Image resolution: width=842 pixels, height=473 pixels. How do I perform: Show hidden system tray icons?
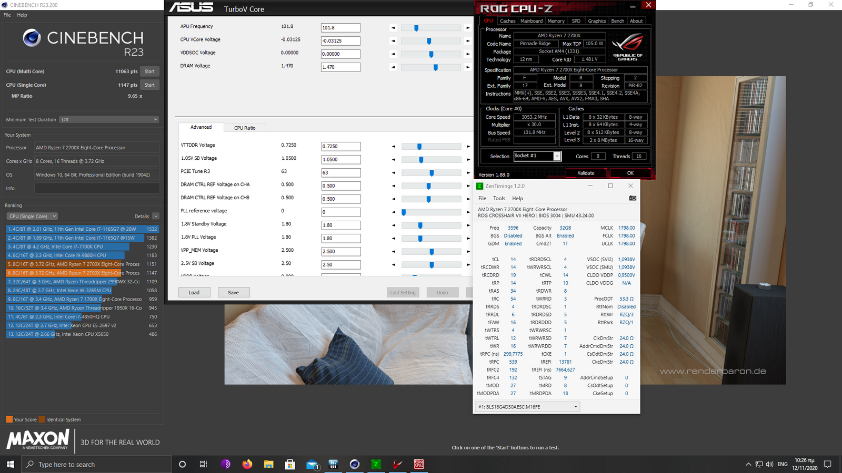(x=748, y=464)
